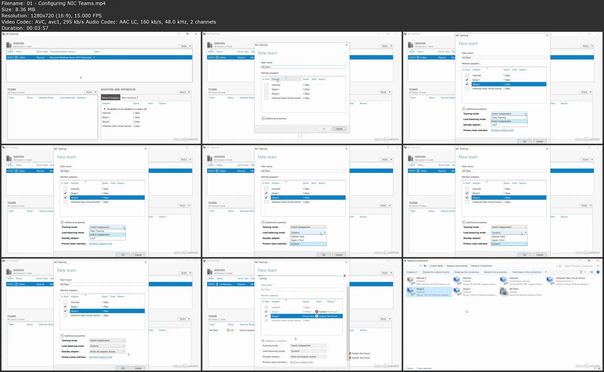Click 'Disable this network device'
604x372 pixels.
click(436, 272)
